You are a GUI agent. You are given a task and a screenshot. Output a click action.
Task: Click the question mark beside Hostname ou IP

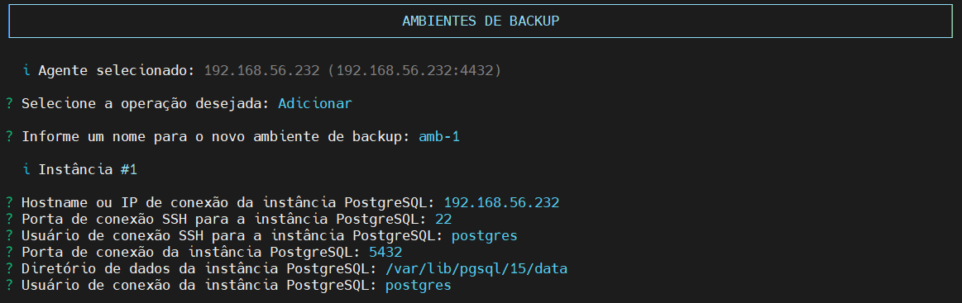10,203
